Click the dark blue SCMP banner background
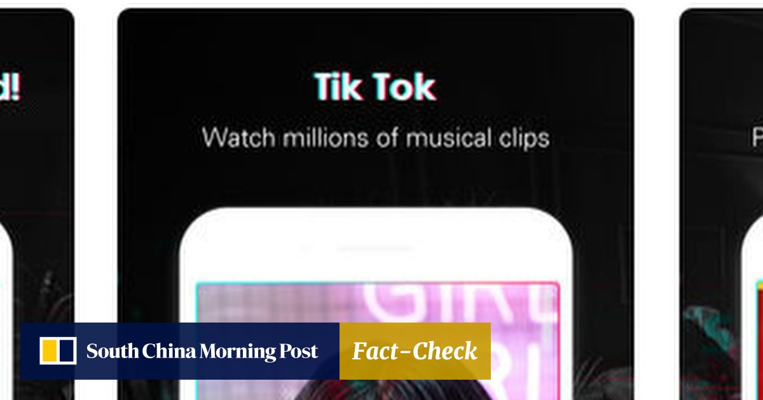 tap(179, 351)
